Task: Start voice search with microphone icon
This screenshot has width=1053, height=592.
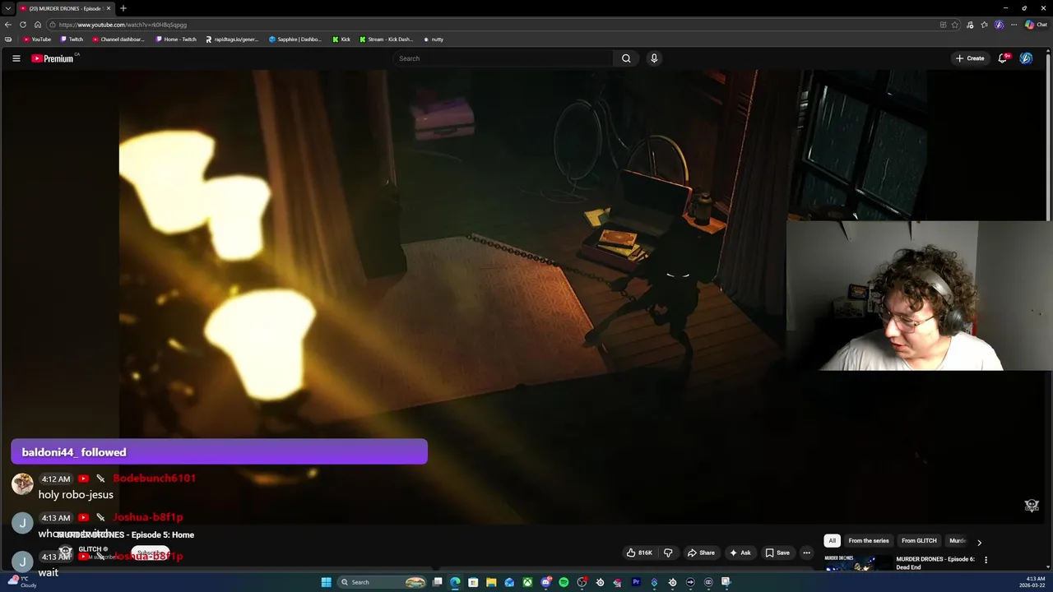Action: tap(654, 58)
